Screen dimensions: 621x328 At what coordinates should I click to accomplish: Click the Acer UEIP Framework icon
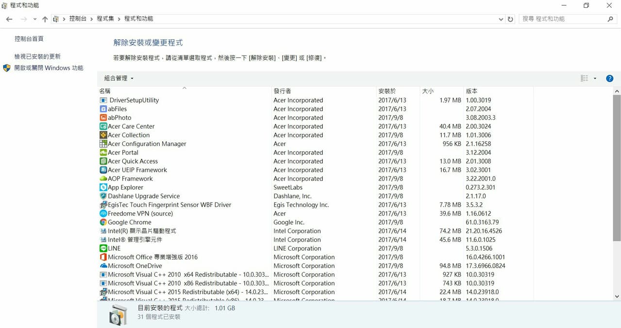[x=103, y=170]
